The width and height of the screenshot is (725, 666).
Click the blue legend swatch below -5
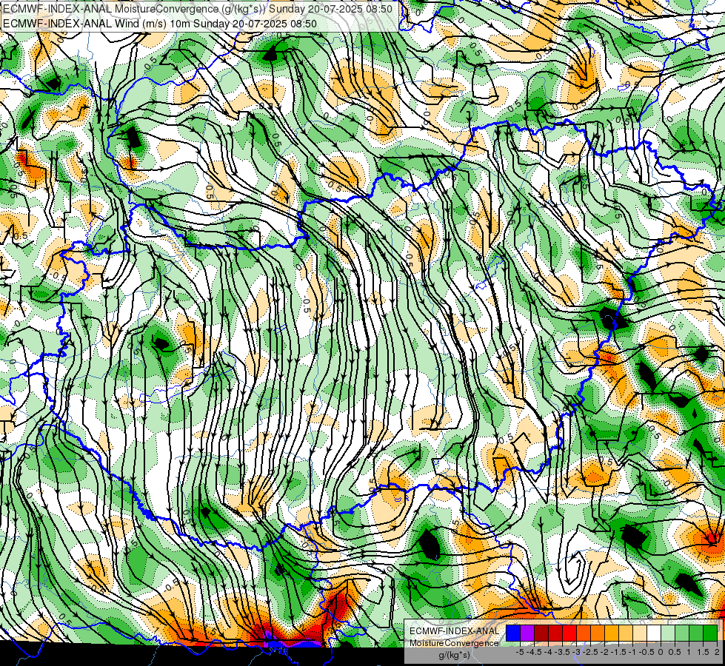[513, 633]
